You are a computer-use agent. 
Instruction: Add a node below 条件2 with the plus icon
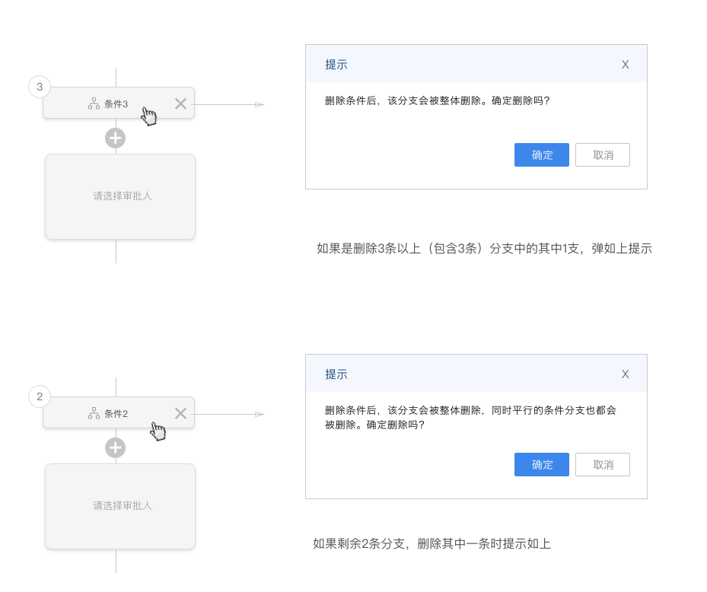[x=116, y=448]
